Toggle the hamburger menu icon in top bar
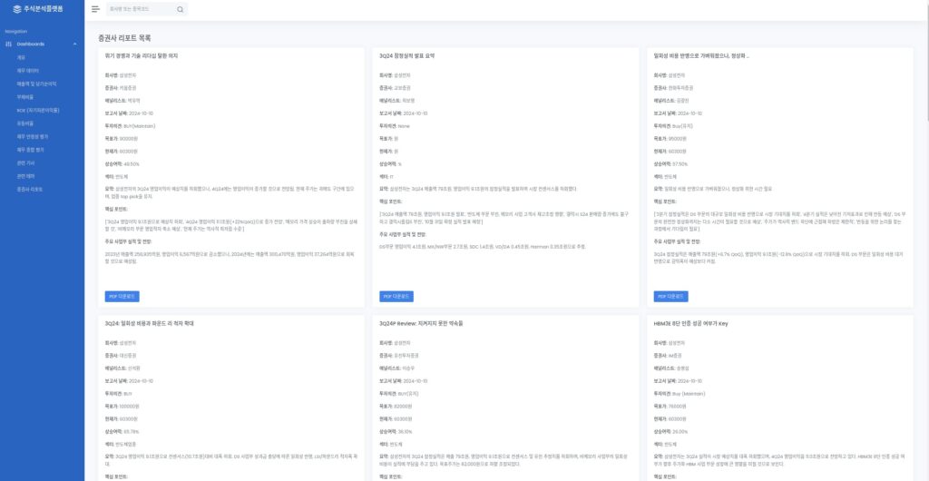This screenshot has width=929, height=481. click(95, 9)
